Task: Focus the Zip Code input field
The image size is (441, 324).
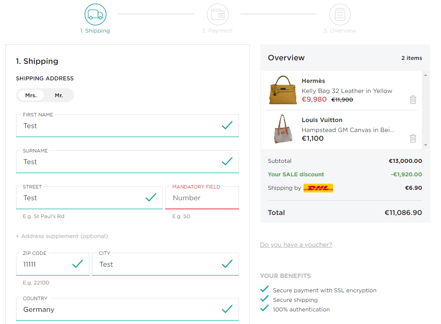Action: (x=52, y=264)
